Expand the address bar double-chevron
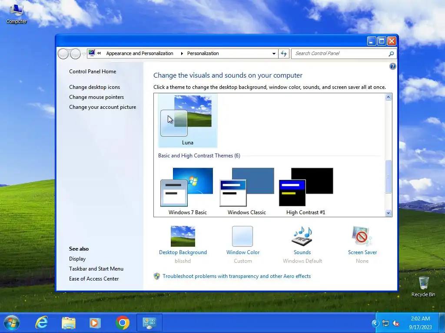The image size is (445, 333). tap(99, 53)
